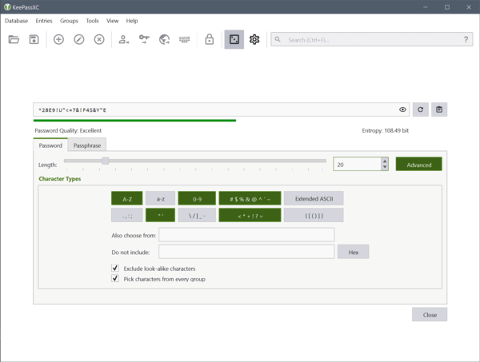Copy password key icon in toolbar
The width and height of the screenshot is (480, 362).
(x=144, y=39)
